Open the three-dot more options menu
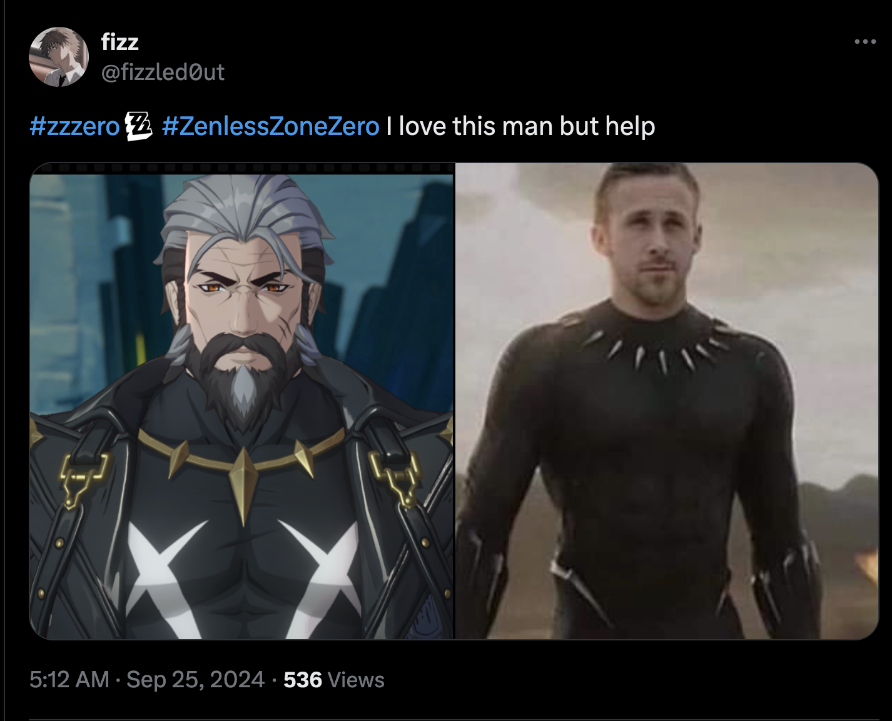Image resolution: width=892 pixels, height=721 pixels. [x=864, y=42]
